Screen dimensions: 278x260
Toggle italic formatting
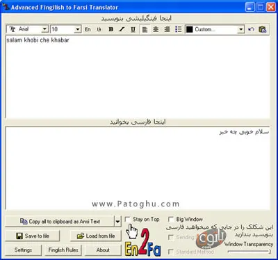[x=122, y=29]
